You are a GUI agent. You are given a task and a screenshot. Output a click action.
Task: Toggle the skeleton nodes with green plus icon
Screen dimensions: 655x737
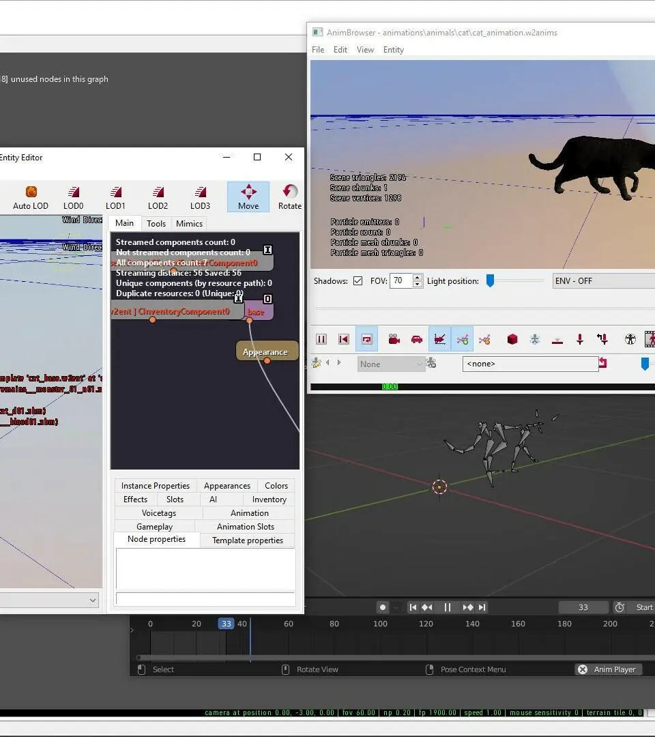click(463, 339)
